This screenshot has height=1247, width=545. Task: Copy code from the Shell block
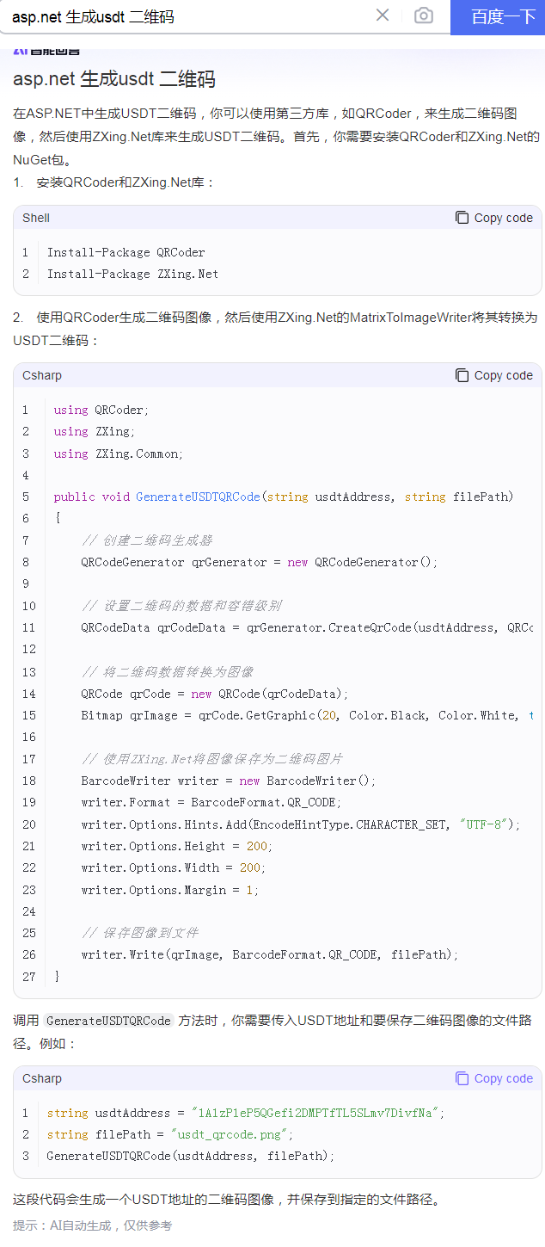tap(494, 218)
